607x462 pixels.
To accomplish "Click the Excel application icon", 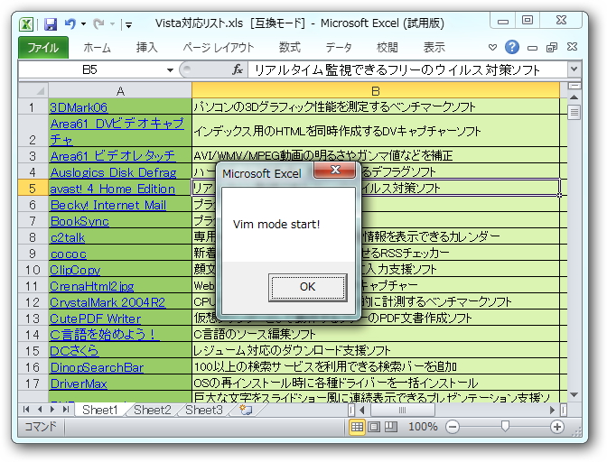I will (x=26, y=24).
